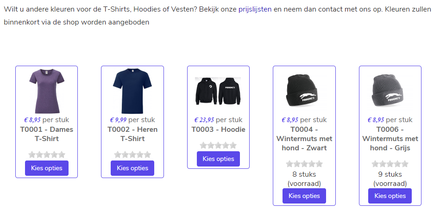Open T0004 Wintermuts met hond Zwart title

[x=304, y=139]
